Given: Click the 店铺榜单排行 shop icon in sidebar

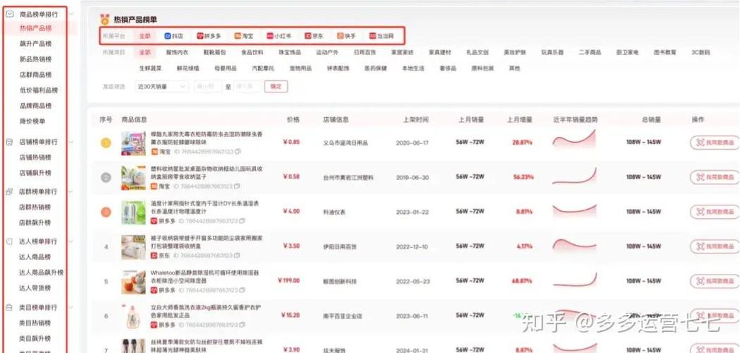Looking at the screenshot, I should tap(9, 142).
